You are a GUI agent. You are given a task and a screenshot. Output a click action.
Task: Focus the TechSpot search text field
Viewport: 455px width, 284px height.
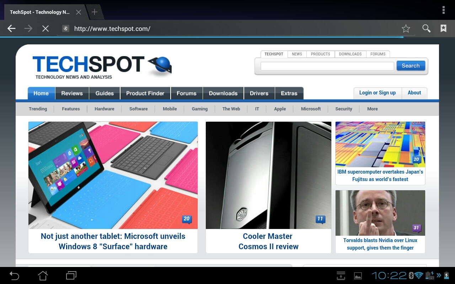(x=327, y=66)
